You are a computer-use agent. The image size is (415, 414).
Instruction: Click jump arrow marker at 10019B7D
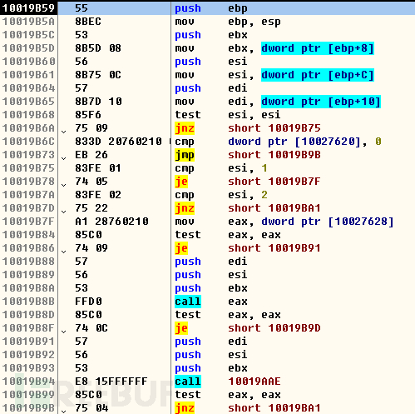(64, 212)
